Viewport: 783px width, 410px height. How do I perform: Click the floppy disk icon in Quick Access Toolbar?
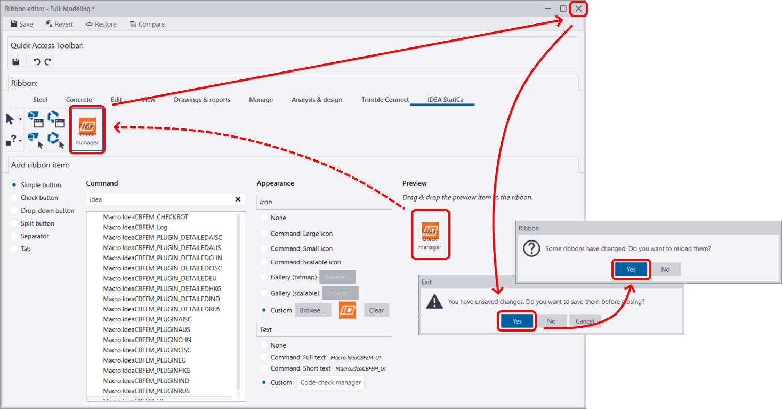point(16,62)
